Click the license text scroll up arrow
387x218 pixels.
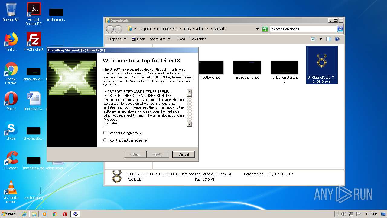(190, 92)
